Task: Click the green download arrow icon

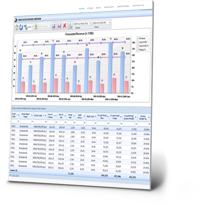Action: pyautogui.click(x=36, y=26)
